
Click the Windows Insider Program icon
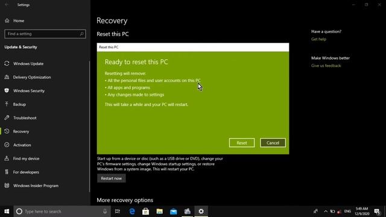(x=7, y=185)
